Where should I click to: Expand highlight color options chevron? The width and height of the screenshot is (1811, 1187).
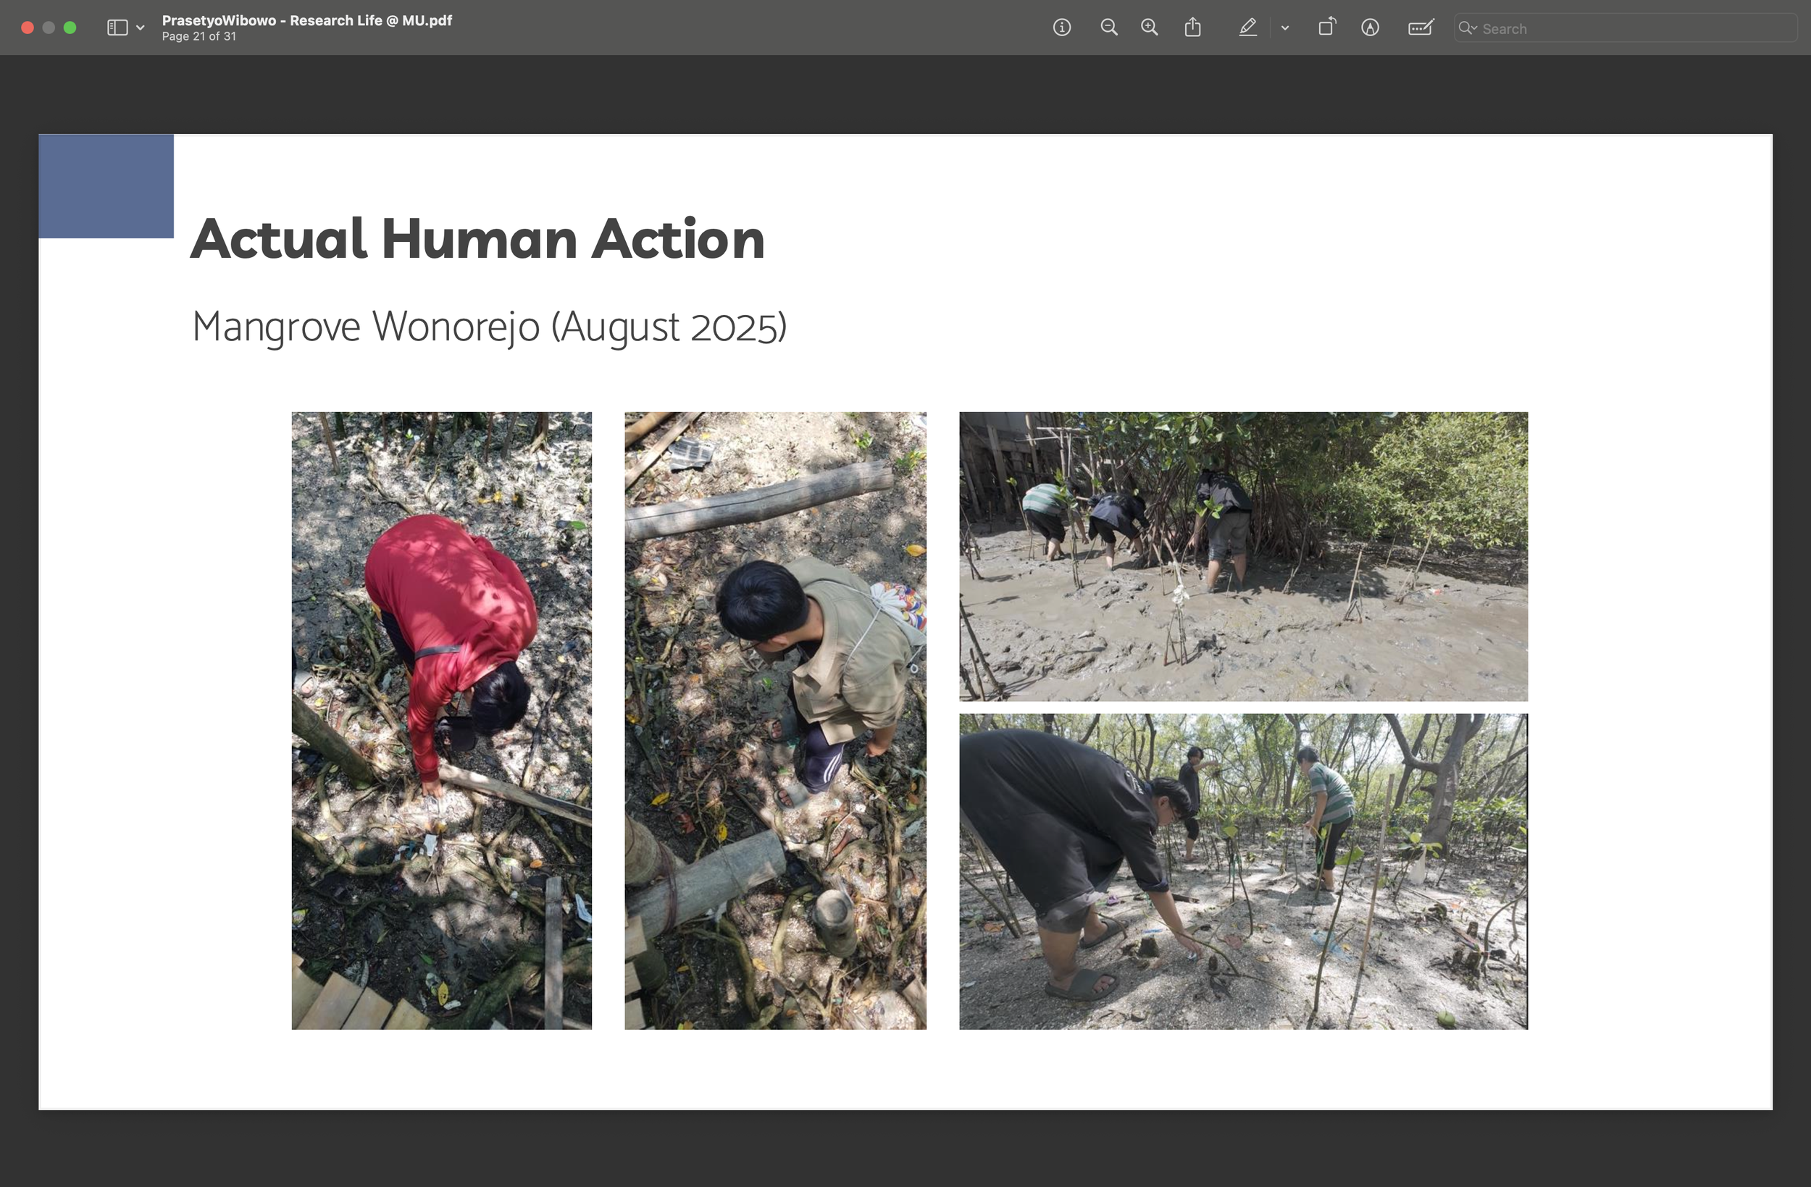[1285, 28]
